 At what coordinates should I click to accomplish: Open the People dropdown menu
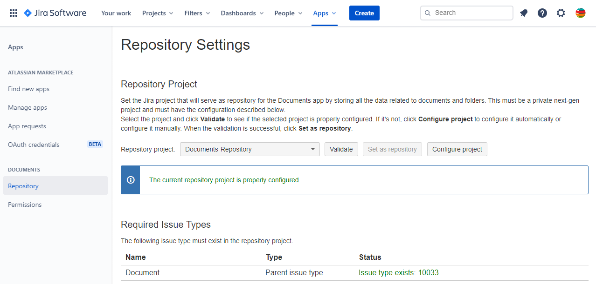click(x=288, y=13)
